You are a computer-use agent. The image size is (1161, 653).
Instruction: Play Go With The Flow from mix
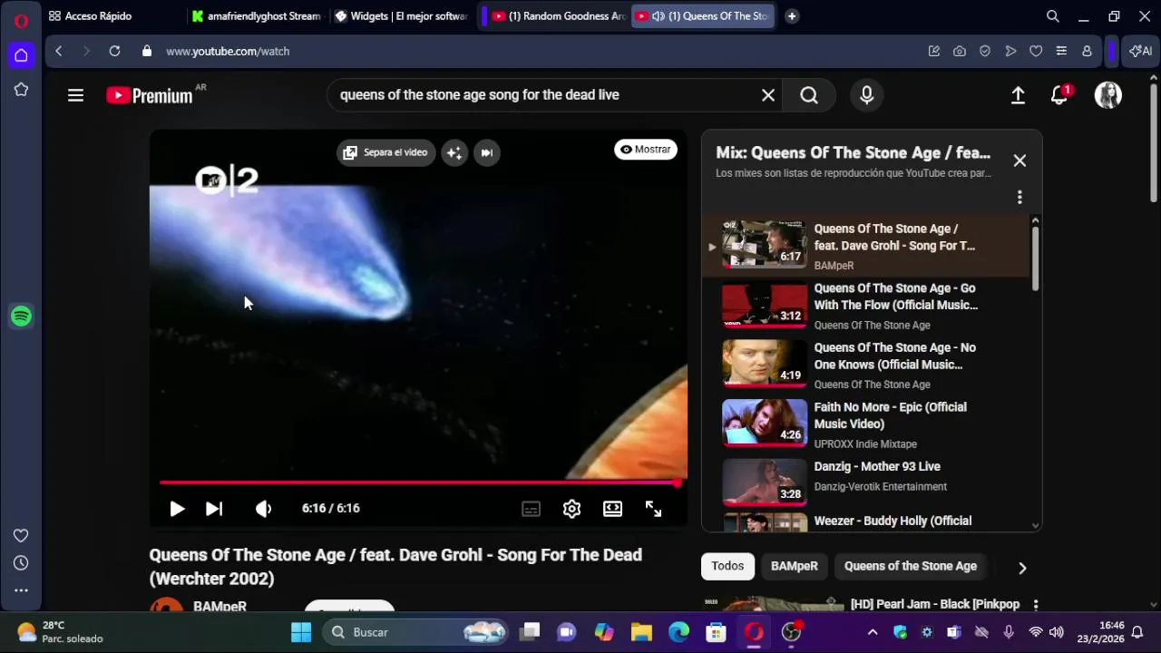pos(866,306)
